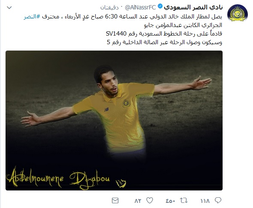The width and height of the screenshot is (253, 208).
Task: Click the NB logo on the jersey
Action: (106, 110)
